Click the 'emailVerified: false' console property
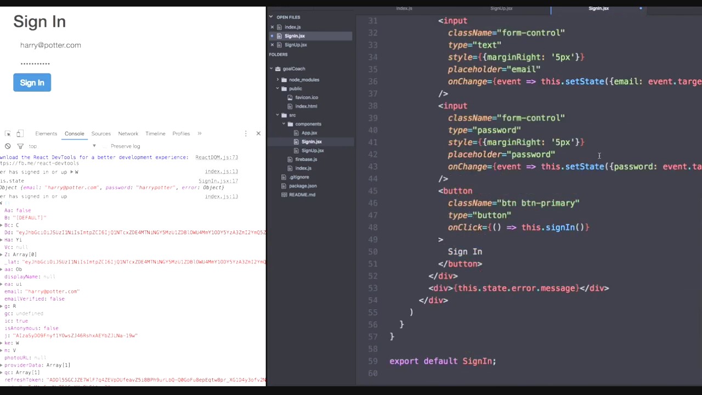Screen dimensions: 702x395 click(35, 299)
